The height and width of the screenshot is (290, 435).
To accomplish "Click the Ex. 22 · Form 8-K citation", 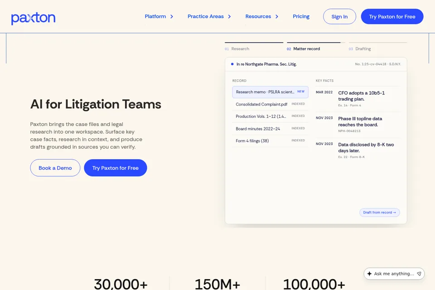I will 352,157.
